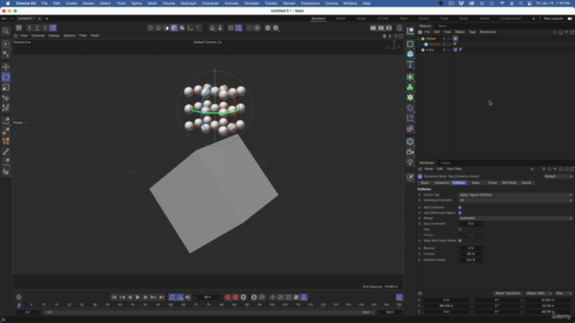Switch to the Sculpt layout tab
Screen dimensions: 575x323
tap(361, 19)
